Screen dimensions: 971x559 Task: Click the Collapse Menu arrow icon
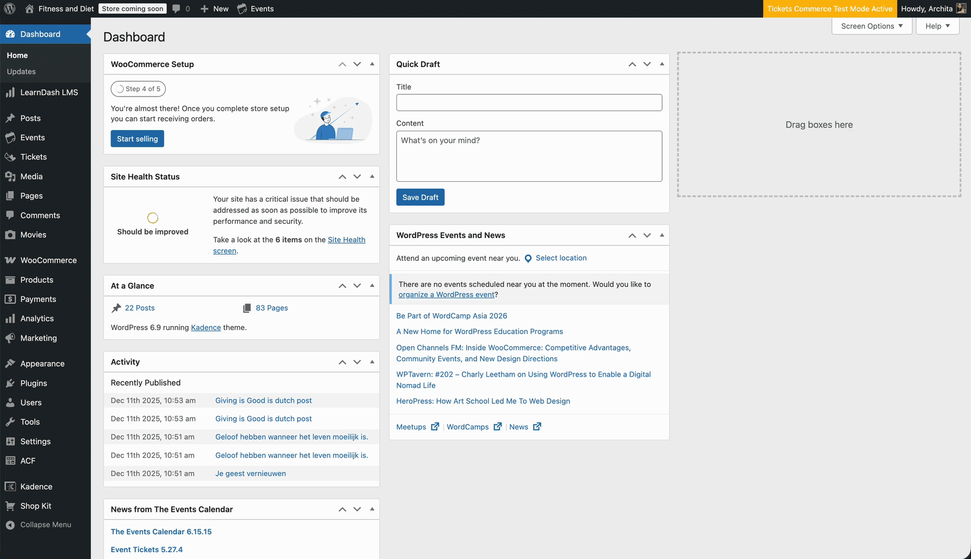(x=10, y=525)
